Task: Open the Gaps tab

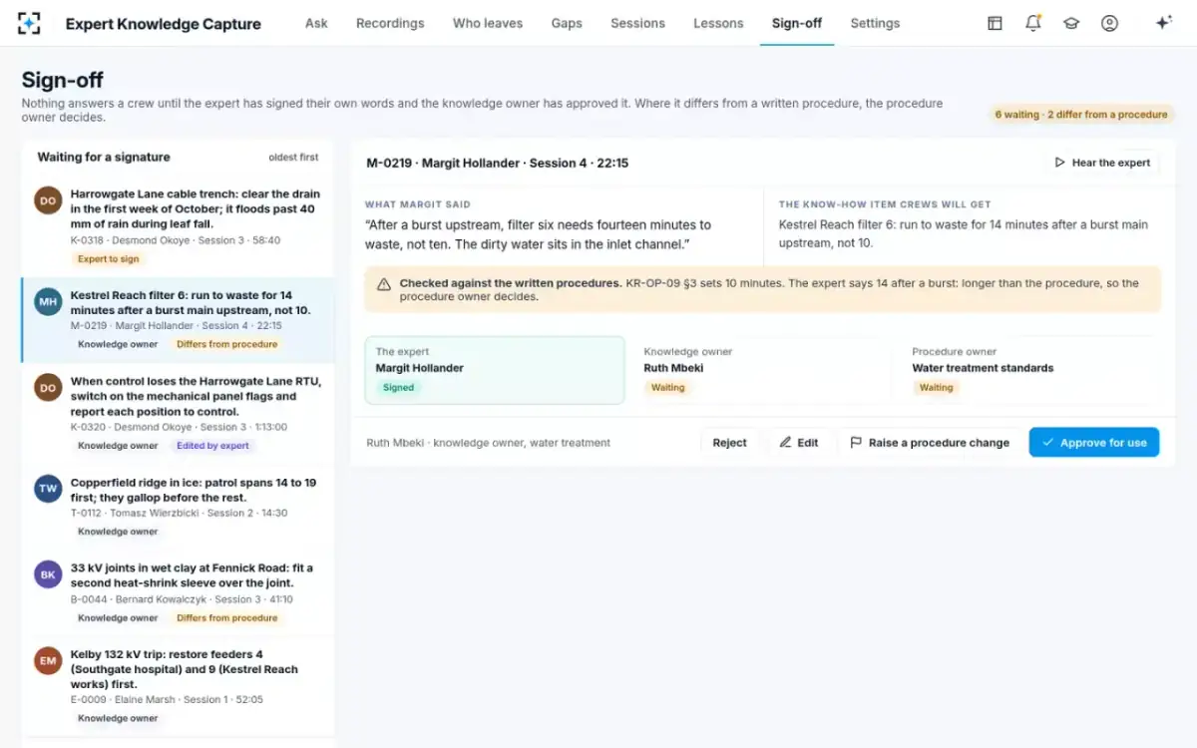Action: coord(567,23)
